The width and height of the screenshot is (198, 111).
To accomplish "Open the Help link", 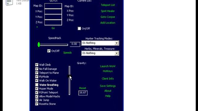I will click(108, 96).
